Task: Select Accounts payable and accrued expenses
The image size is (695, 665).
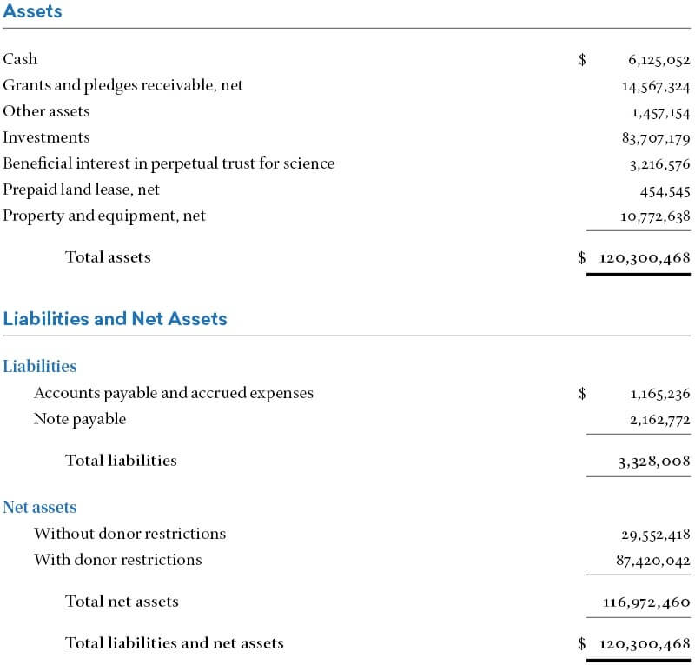Action: (174, 394)
